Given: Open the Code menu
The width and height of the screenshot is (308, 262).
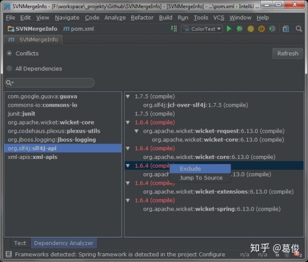Looking at the screenshot, I should [92, 17].
